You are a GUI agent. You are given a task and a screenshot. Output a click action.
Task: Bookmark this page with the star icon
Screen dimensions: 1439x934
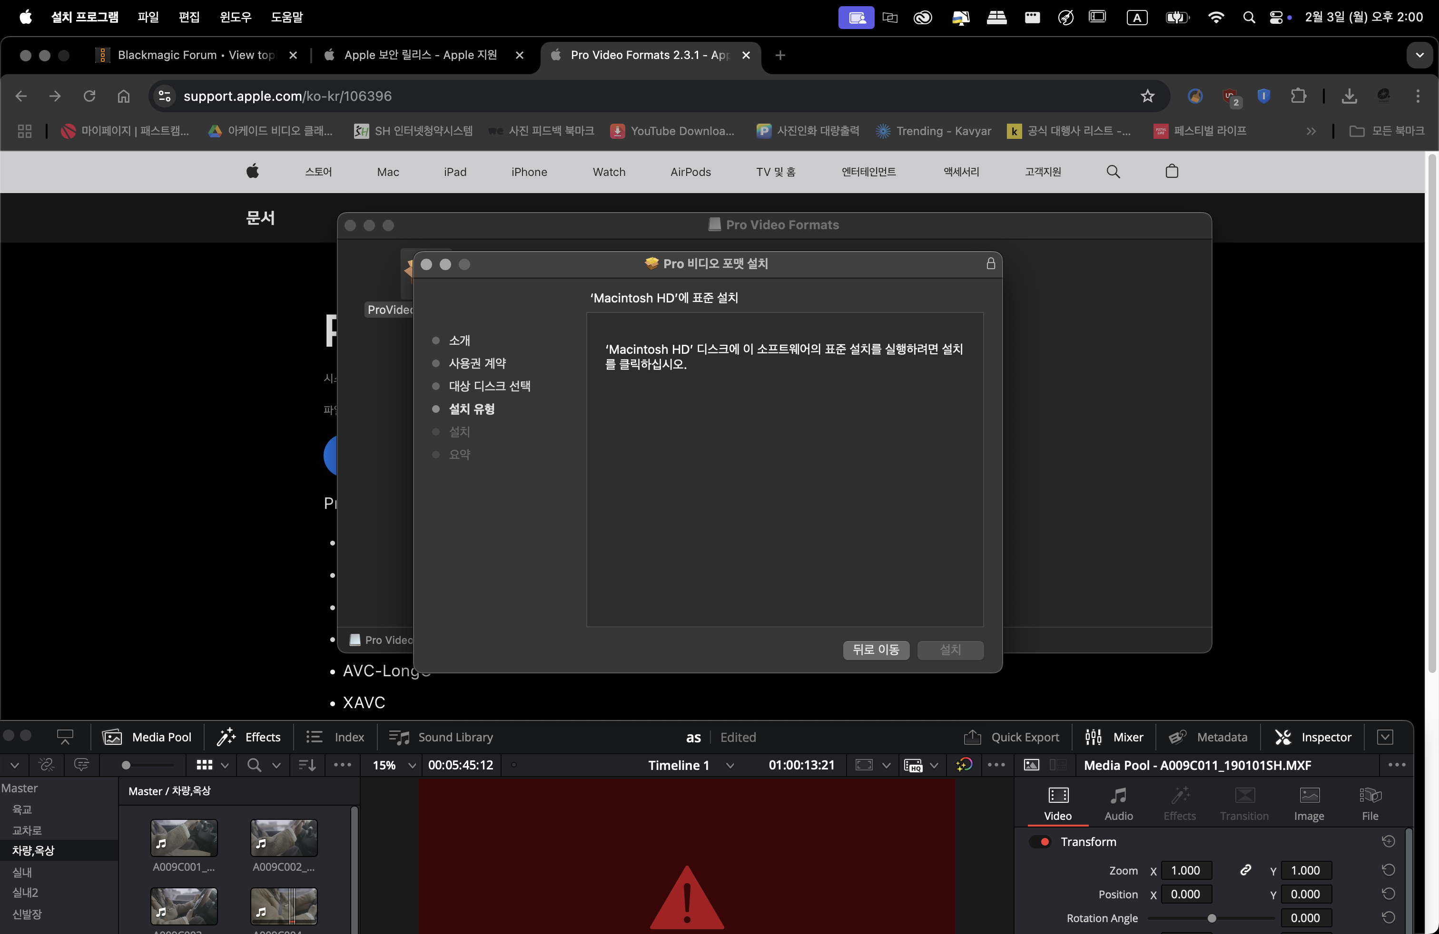[x=1147, y=96]
